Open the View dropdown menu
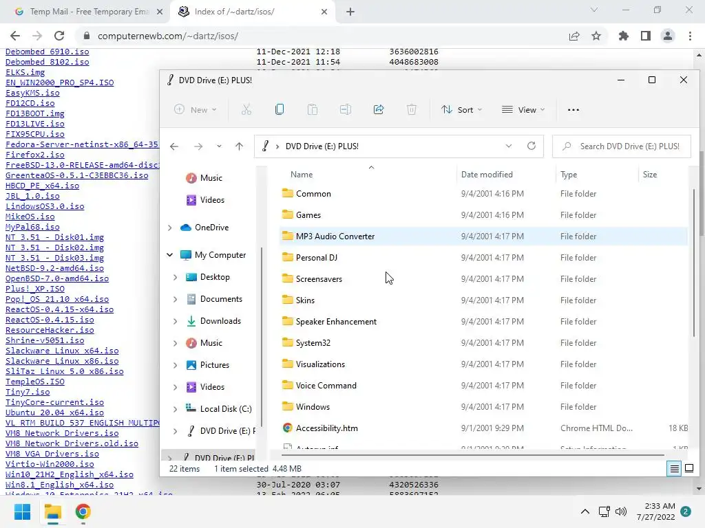The height and width of the screenshot is (528, 705). 523,109
